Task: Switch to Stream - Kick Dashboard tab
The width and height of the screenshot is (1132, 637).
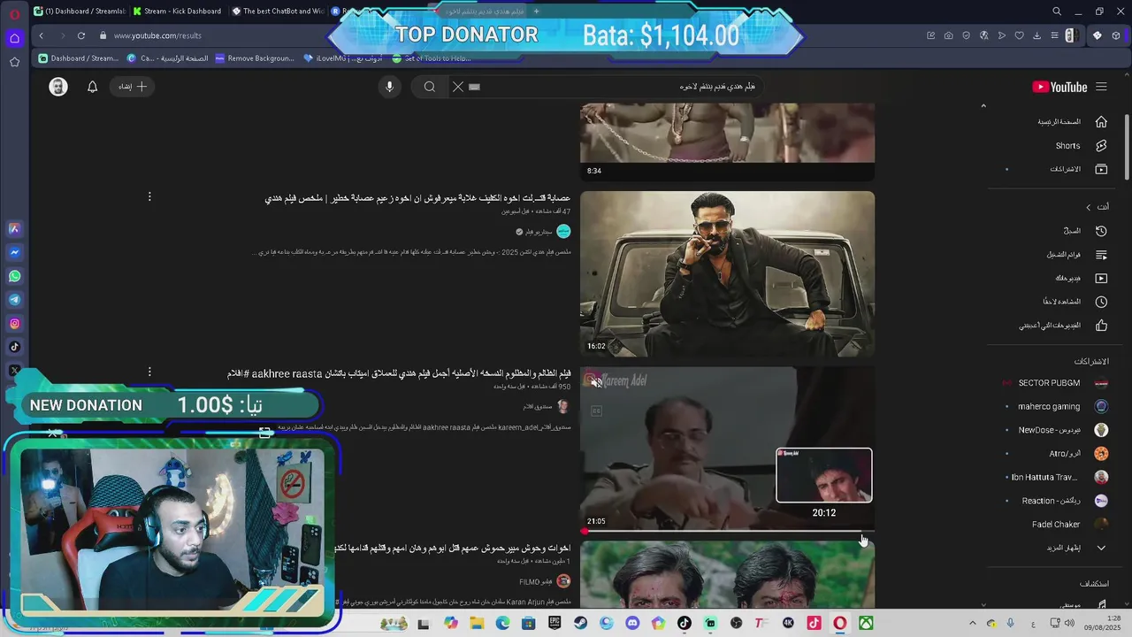Action: pos(177,12)
